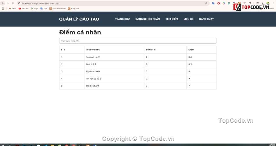The height and width of the screenshot is (146, 276).
Task: Open the apps grid in bookmarks bar
Action: [3, 9]
